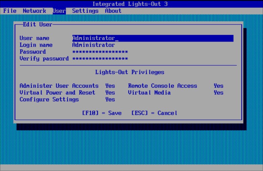Toggle Virtual Power and Reset Yes value

pos(110,93)
